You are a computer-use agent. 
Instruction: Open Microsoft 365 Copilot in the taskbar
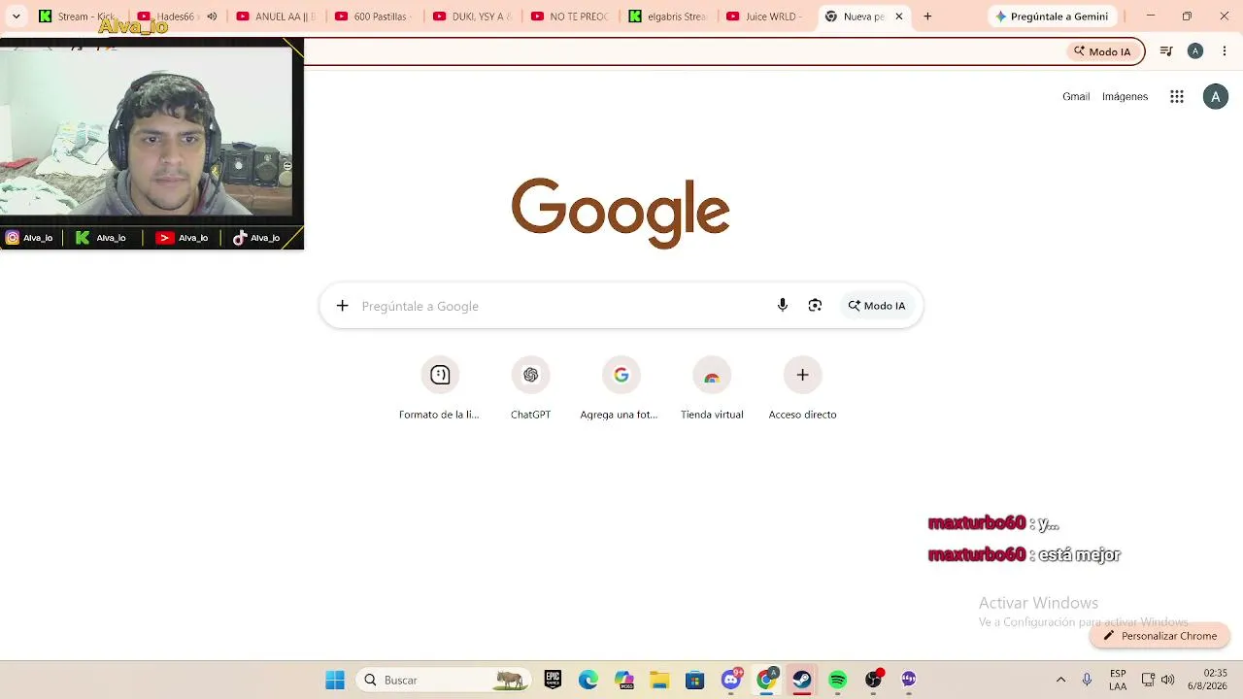(x=623, y=680)
